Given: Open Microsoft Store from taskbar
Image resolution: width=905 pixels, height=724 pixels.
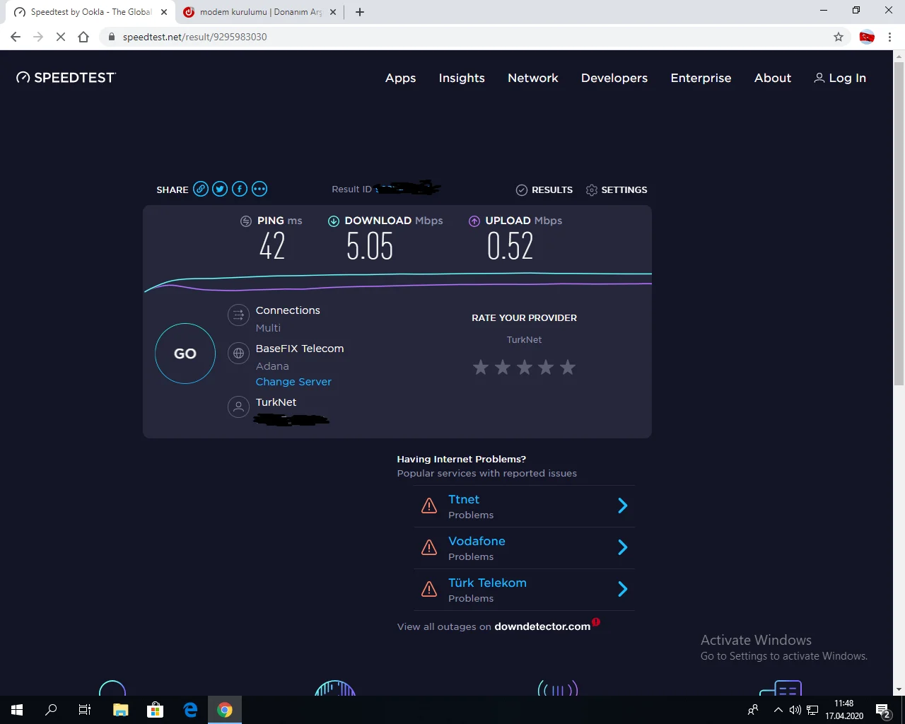Looking at the screenshot, I should point(156,710).
